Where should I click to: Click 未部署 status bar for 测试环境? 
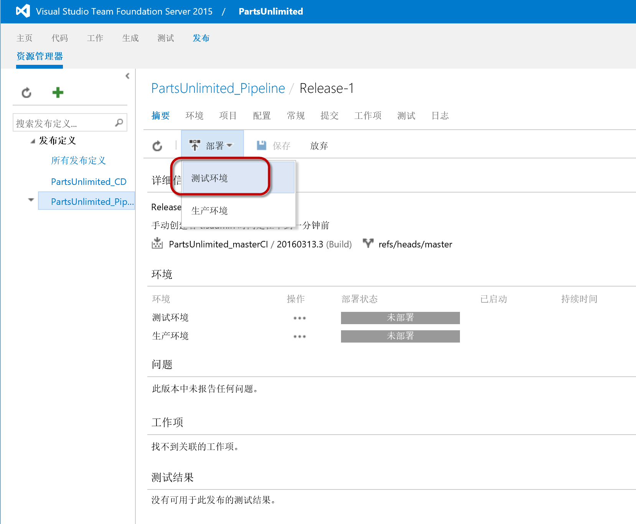tap(400, 318)
